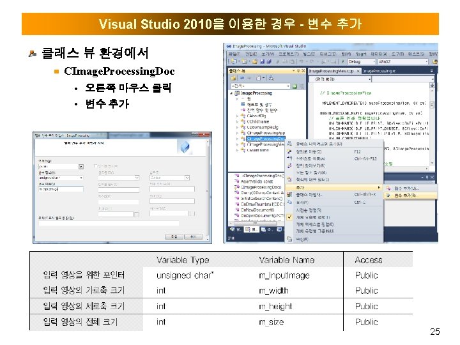Click 'unsigned char*' cell in the table
Screen dimensions: 460x345
(x=185, y=275)
